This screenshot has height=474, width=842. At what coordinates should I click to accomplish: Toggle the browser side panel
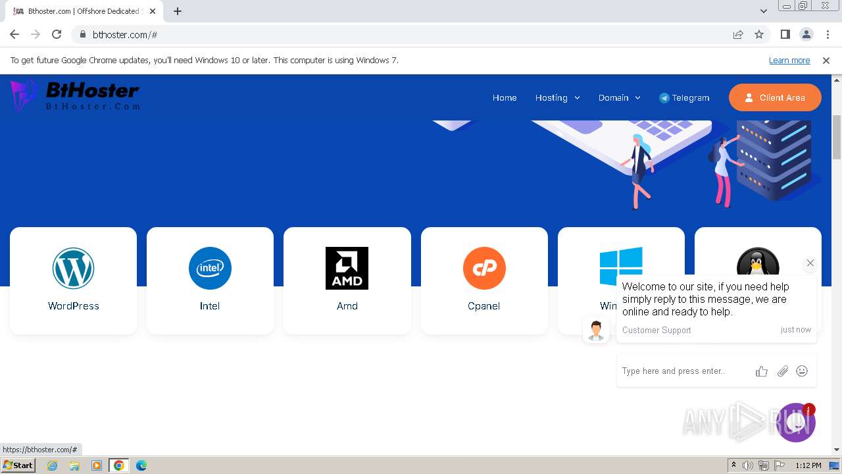pos(785,34)
